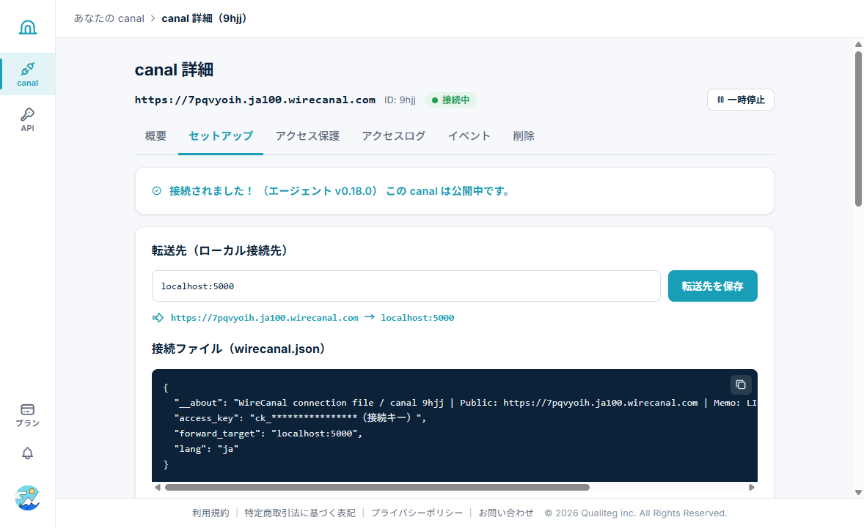This screenshot has height=528, width=864.
Task: Click the forwarding source https URL in mapping line
Action: coord(265,318)
